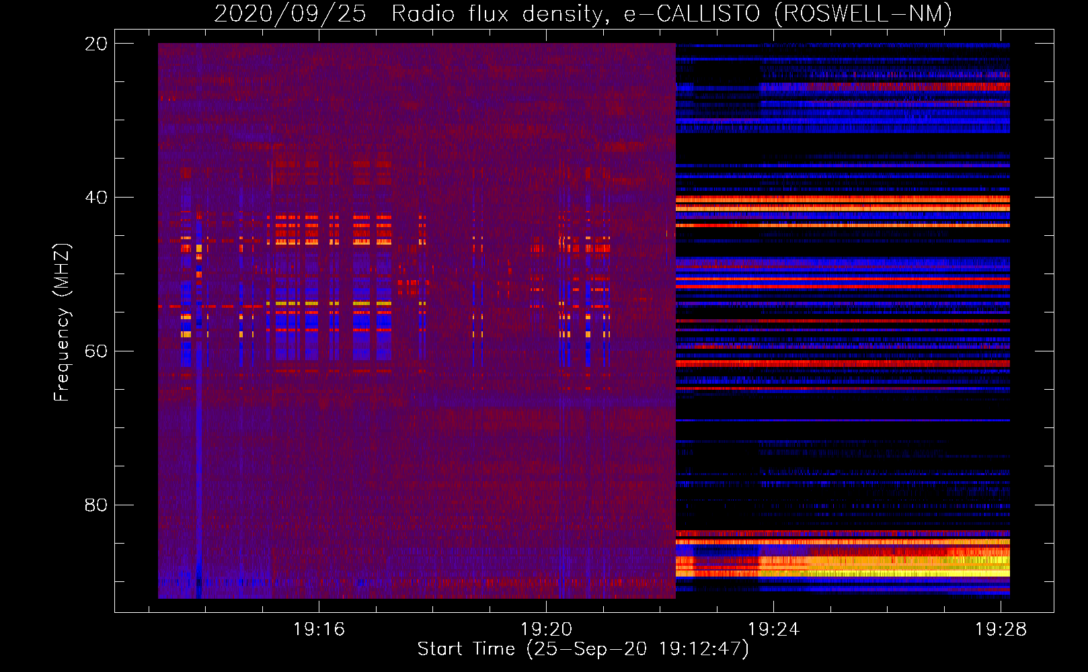Click the plot title mentioning e-CALLISTO (ROSWELL-NM)
Screen dimensions: 1088x672
coord(583,13)
